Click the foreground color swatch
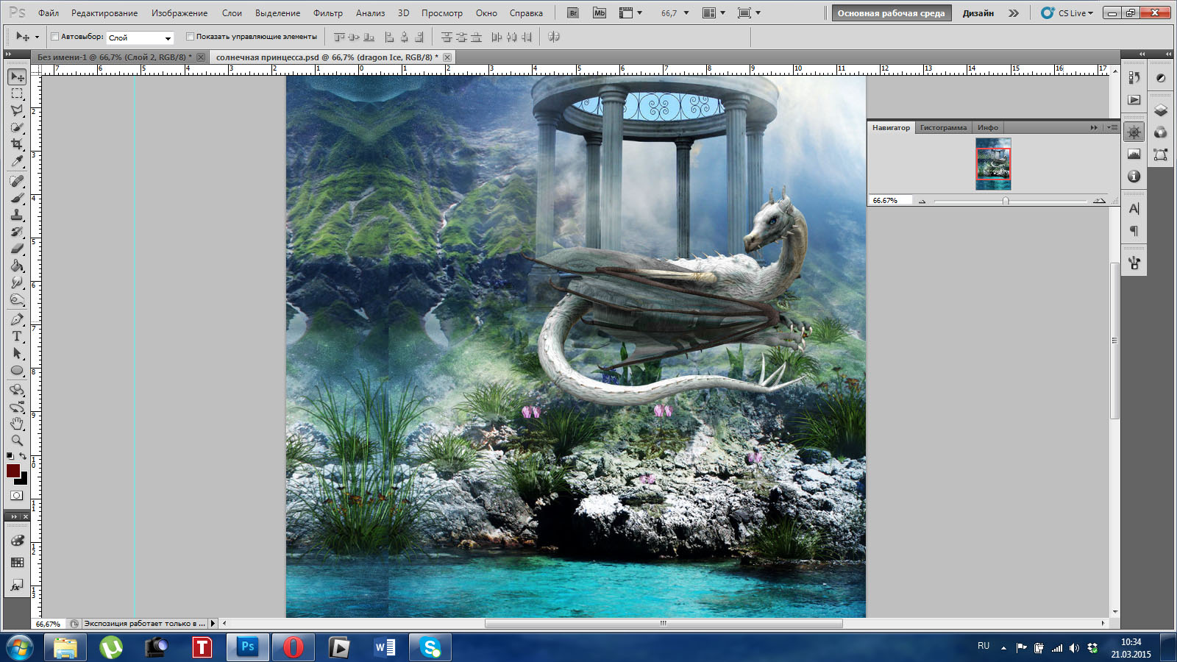 click(x=13, y=471)
